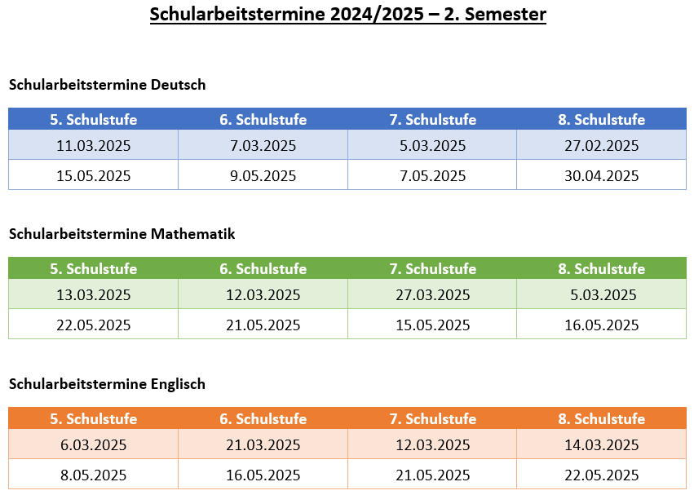The height and width of the screenshot is (495, 694).
Task: Click the blue 5. Schulstufe header in Deutsch
Action: (x=94, y=120)
